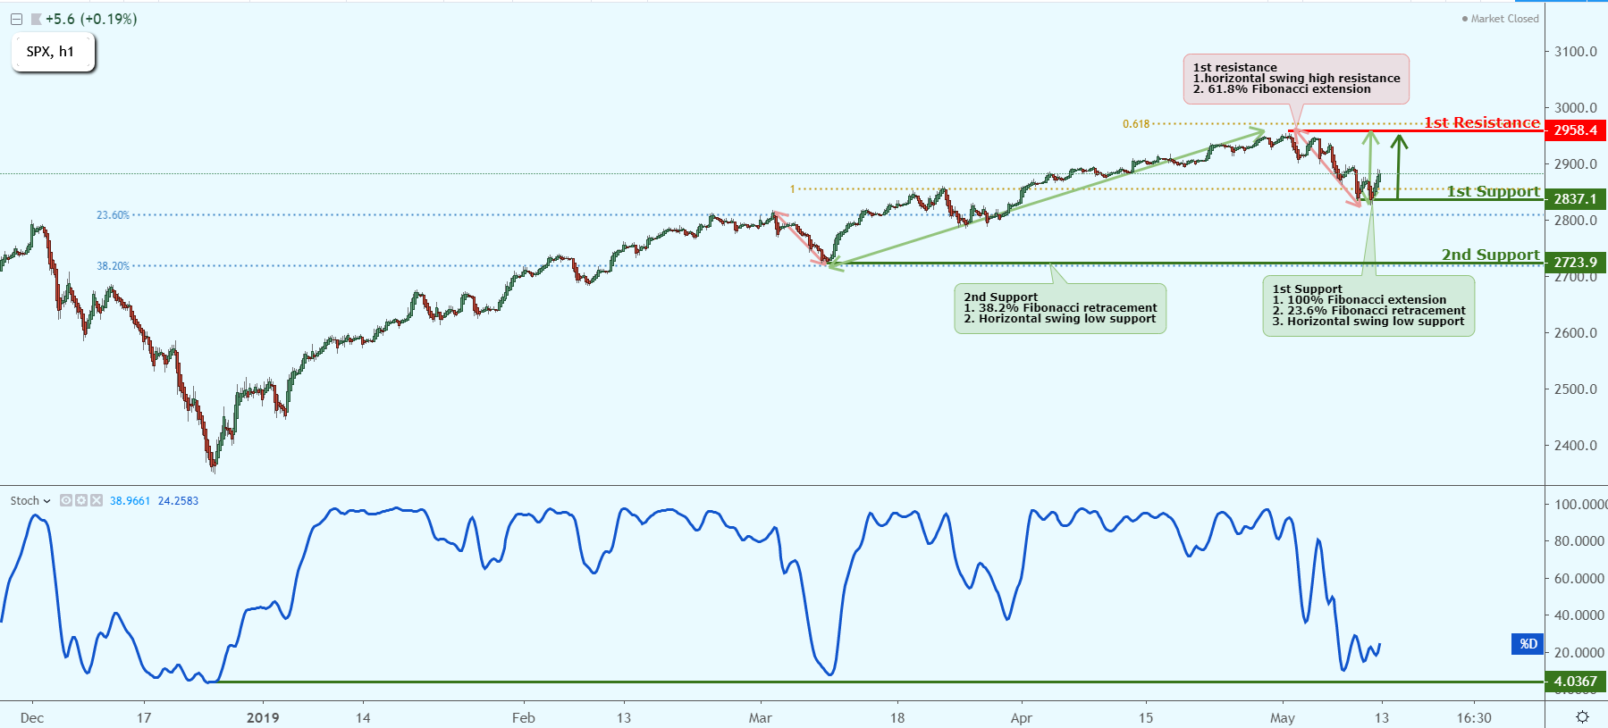
Task: Click the Market Closed status indicator
Action: (1500, 19)
